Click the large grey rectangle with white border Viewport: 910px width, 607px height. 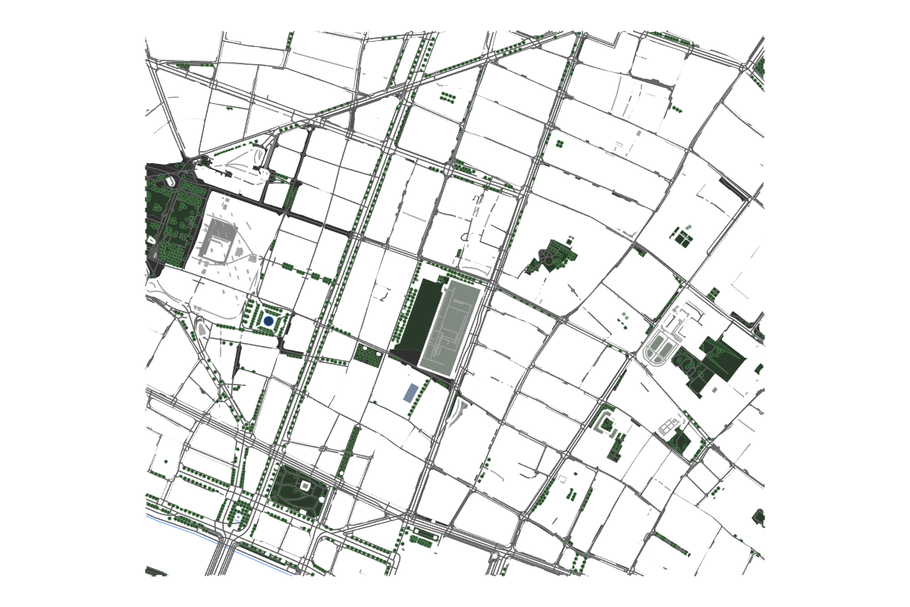pos(449,327)
